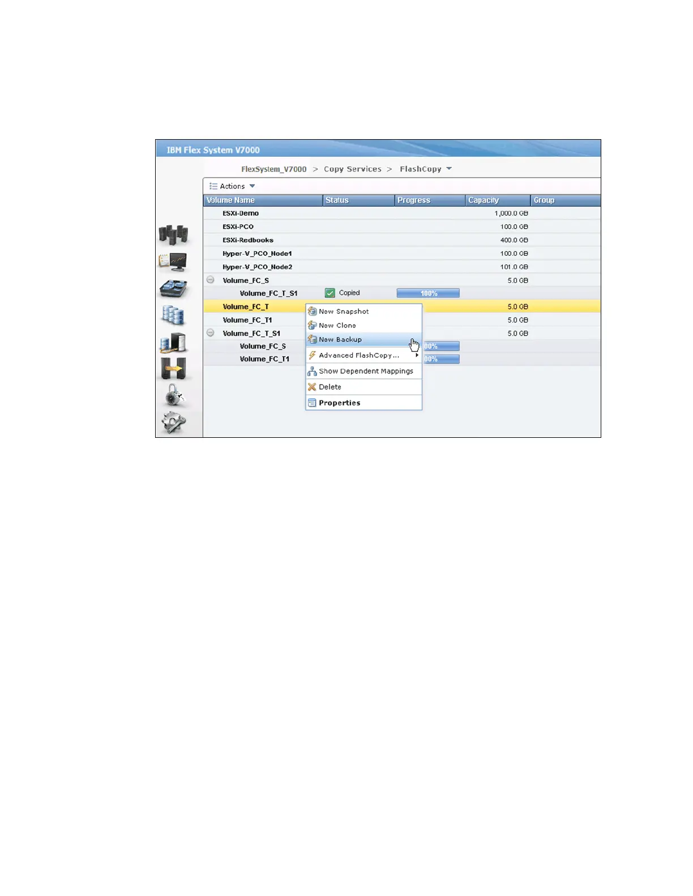
Task: Sort by the Capacity column header
Action: [498, 200]
